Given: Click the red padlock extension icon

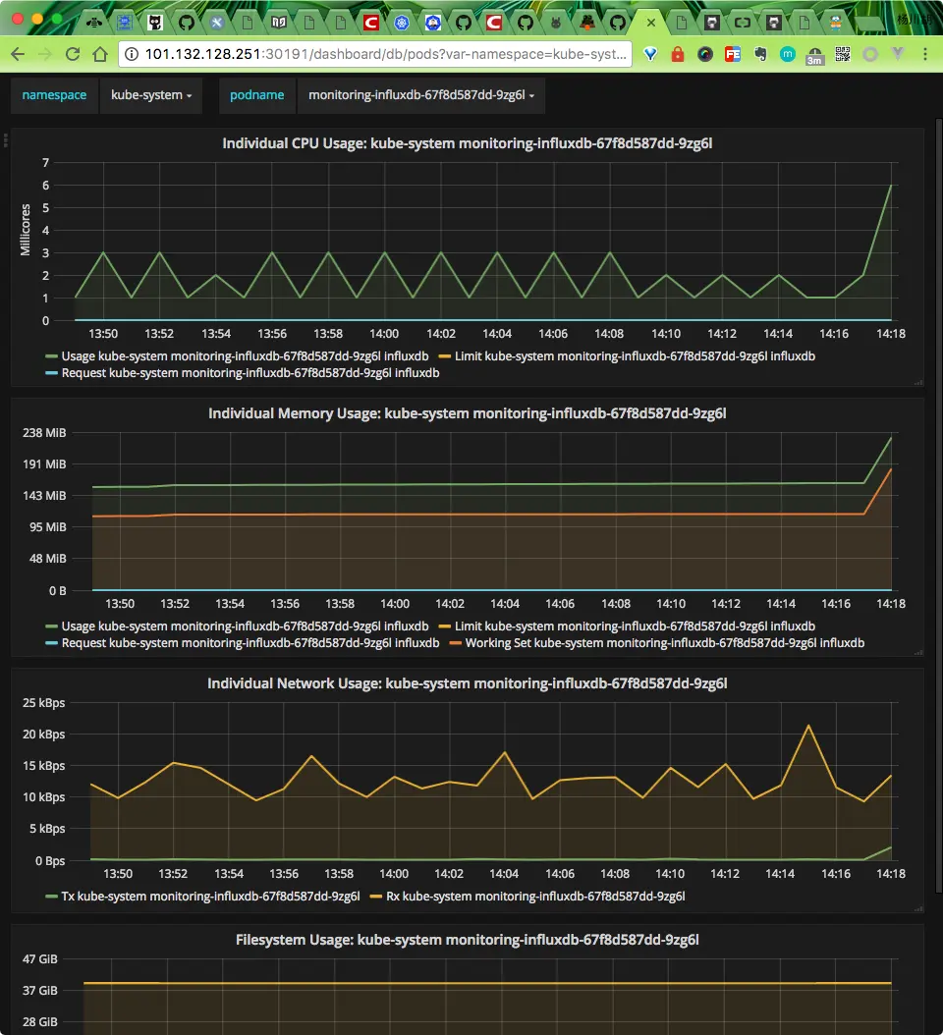Looking at the screenshot, I should (678, 55).
